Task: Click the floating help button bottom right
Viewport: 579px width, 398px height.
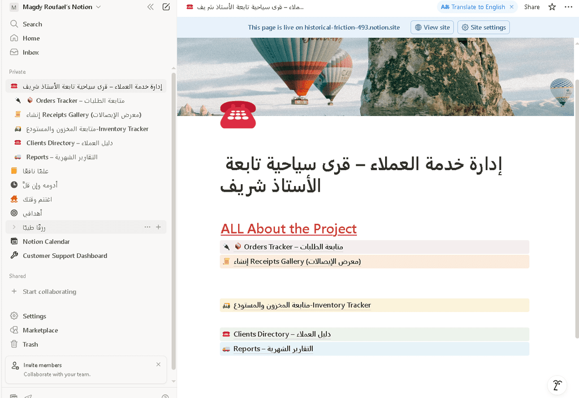Action: pos(557,385)
